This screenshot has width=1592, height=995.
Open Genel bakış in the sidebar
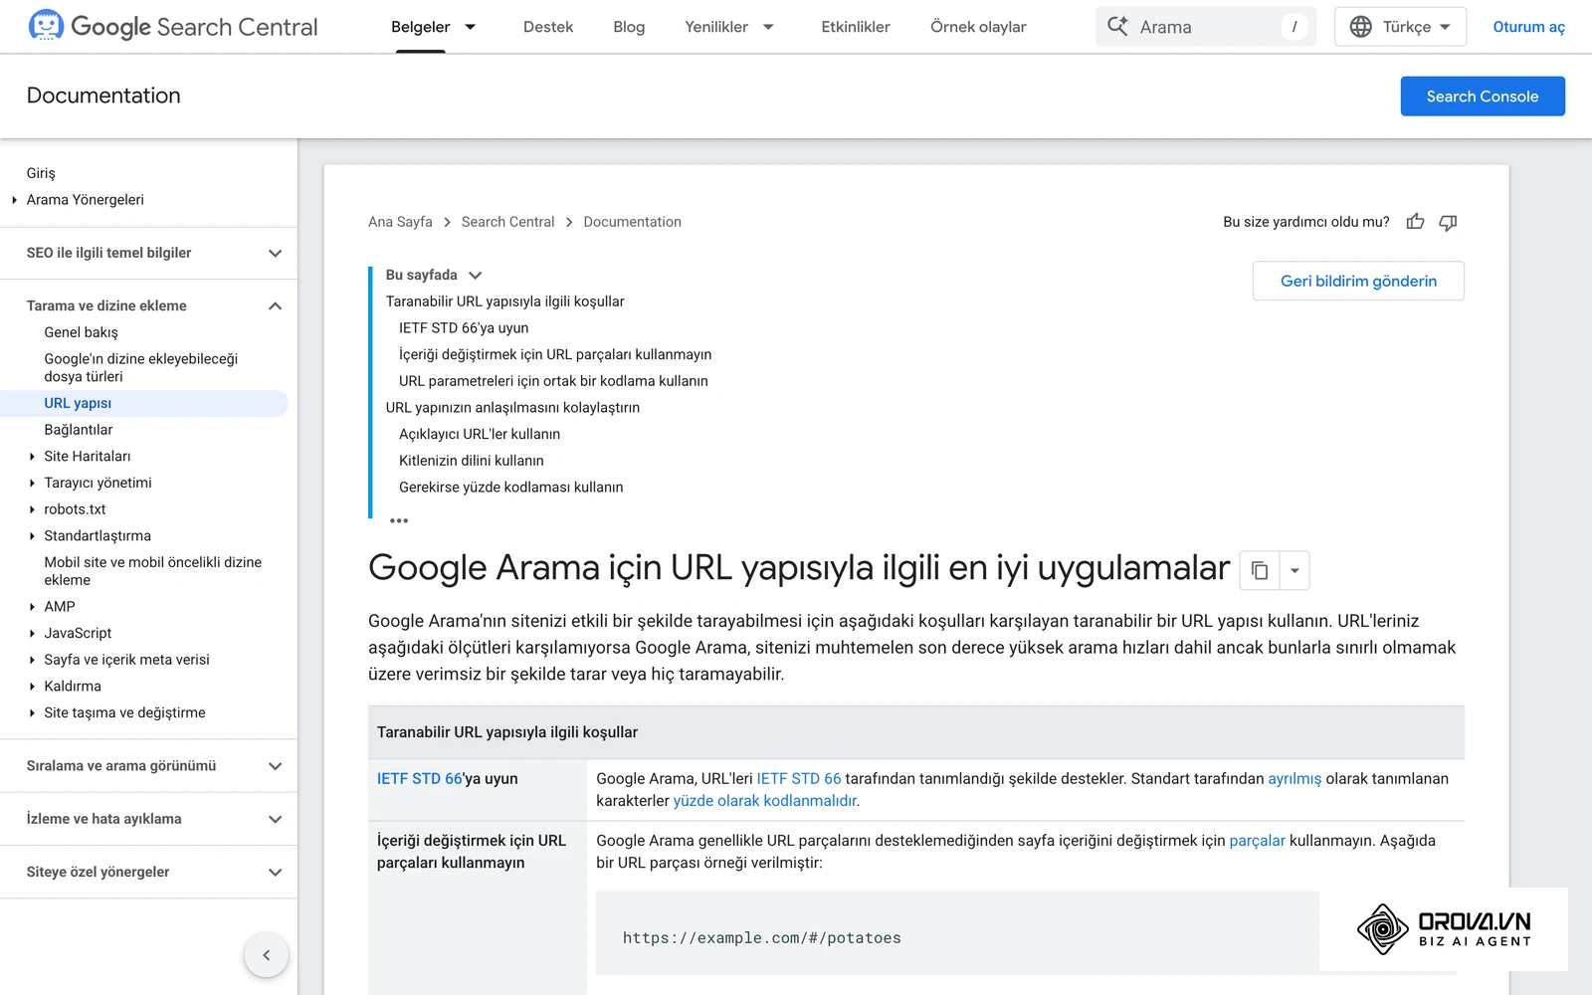pyautogui.click(x=81, y=332)
